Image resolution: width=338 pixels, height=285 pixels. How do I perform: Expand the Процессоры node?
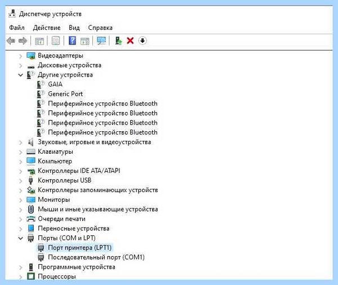click(x=21, y=277)
